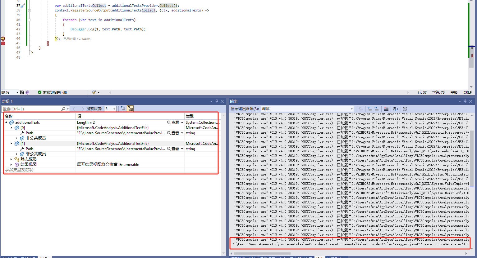Clear all output with the red-X list icon

point(386,109)
